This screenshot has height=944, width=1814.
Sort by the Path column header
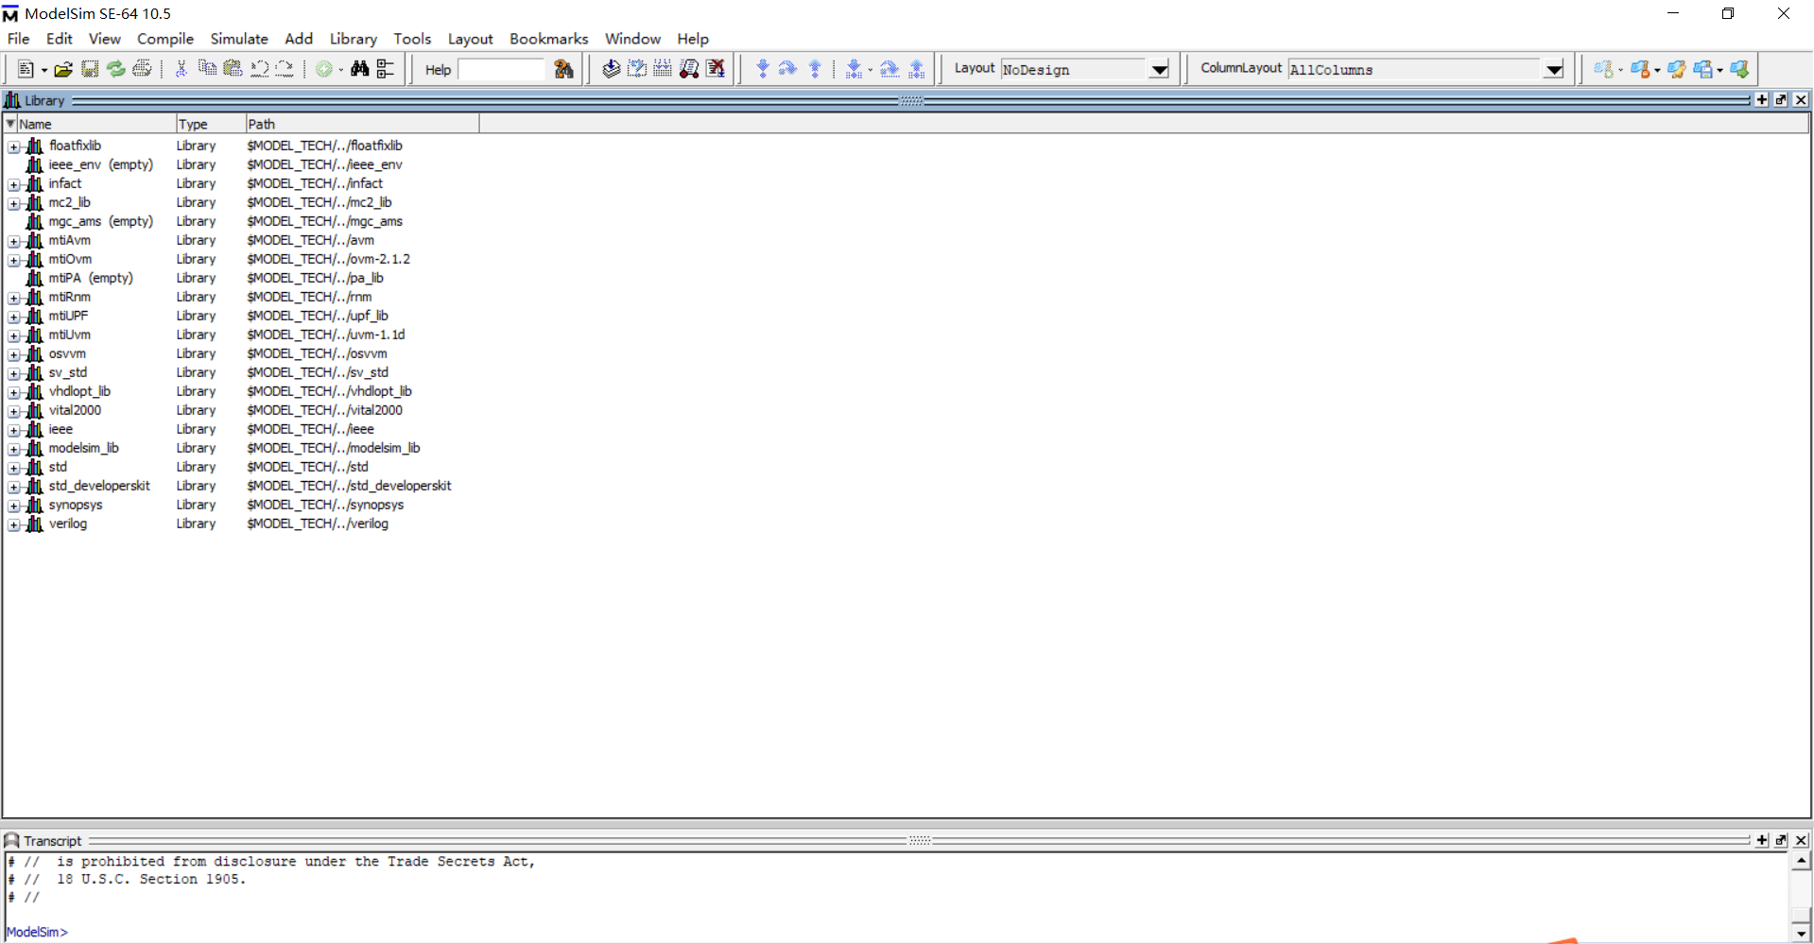362,124
